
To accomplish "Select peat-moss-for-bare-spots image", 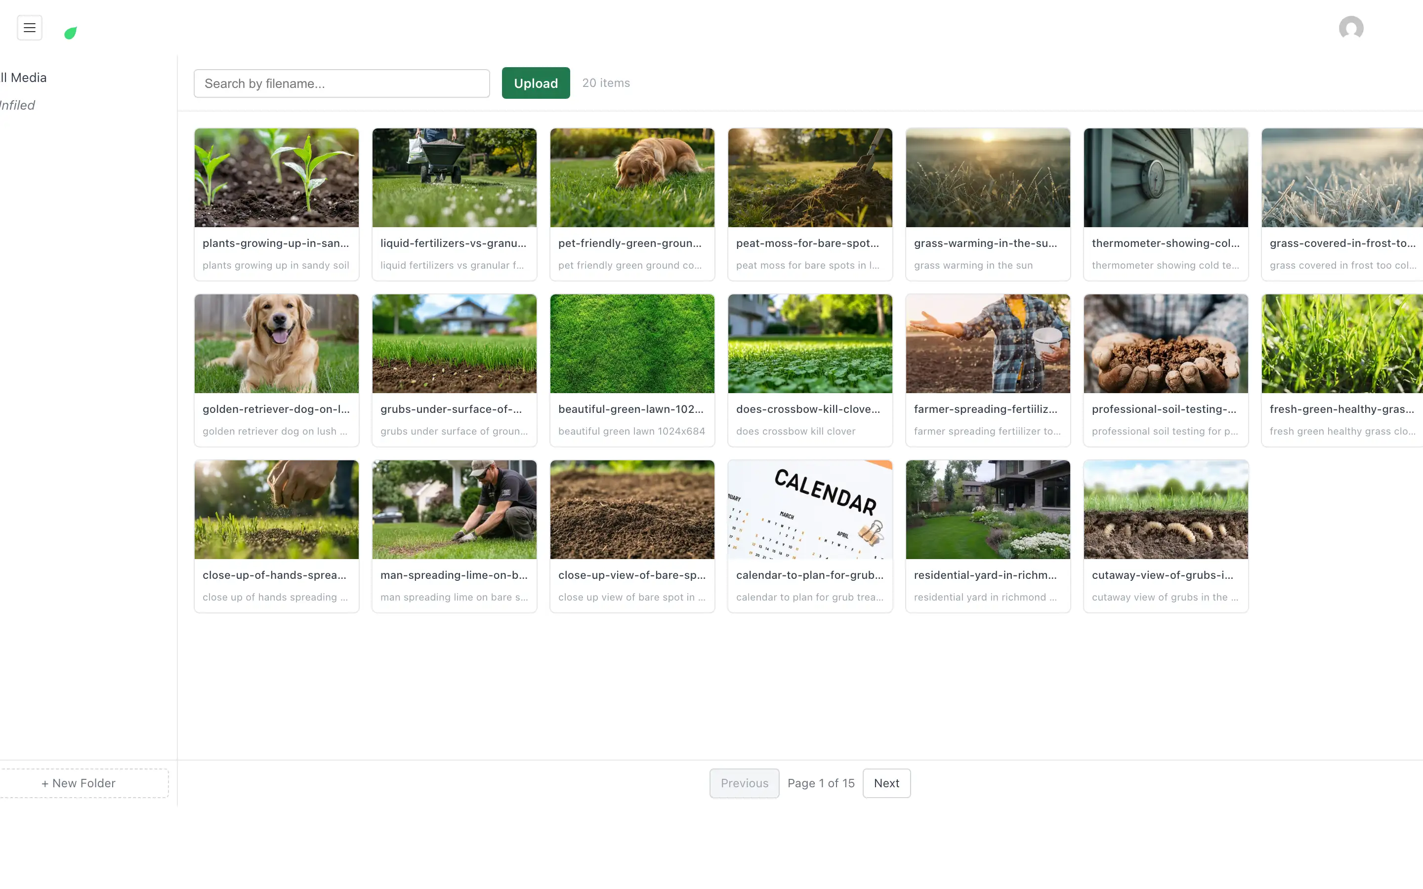I will (x=810, y=178).
